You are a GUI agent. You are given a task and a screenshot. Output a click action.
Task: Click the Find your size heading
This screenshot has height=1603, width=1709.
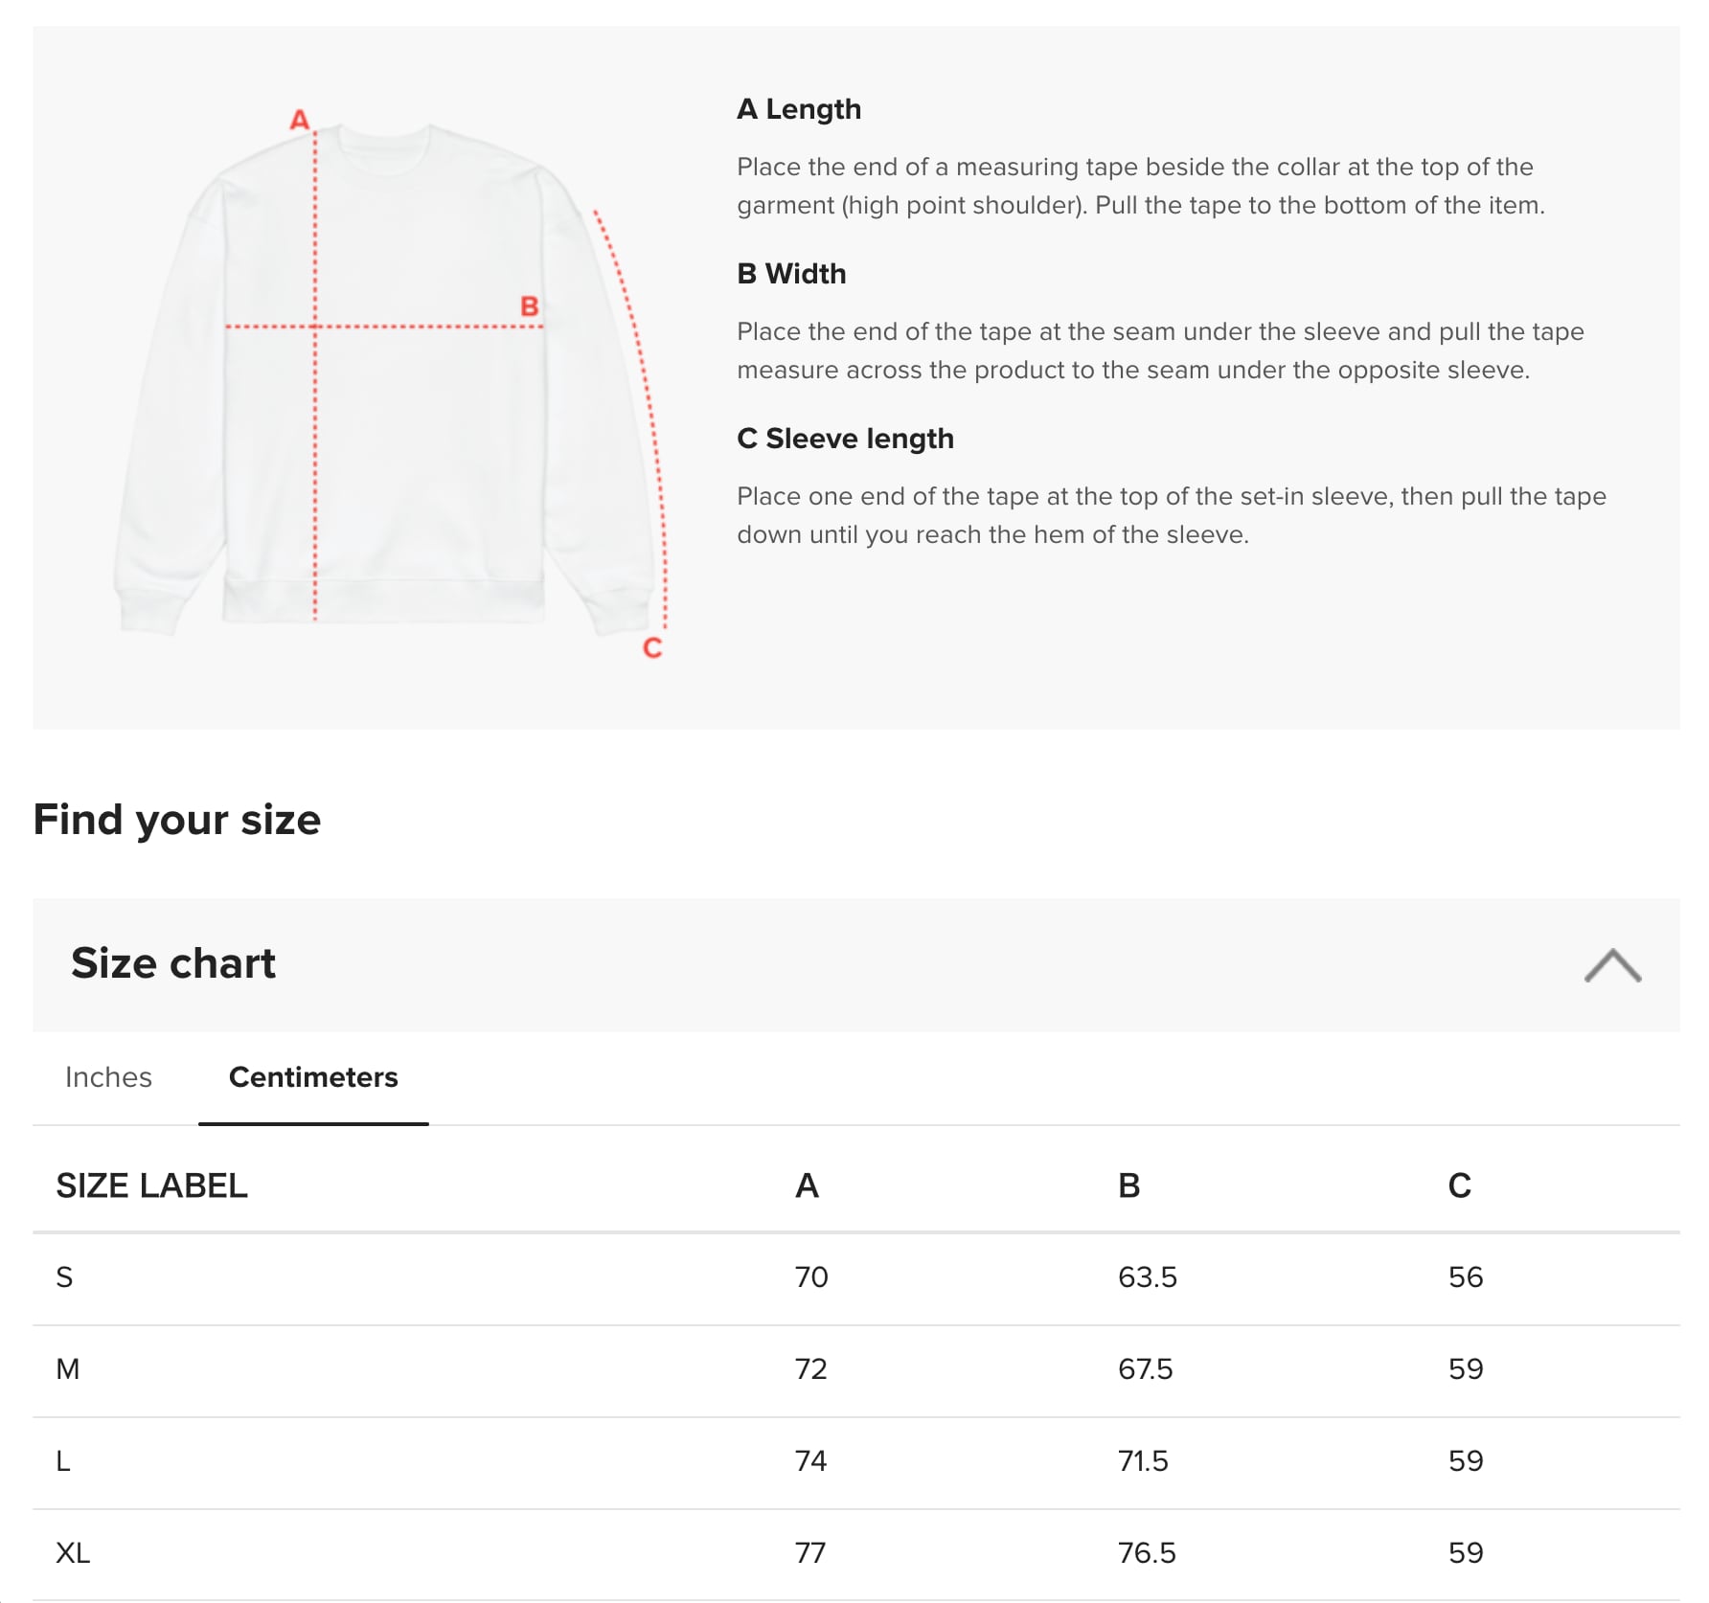177,820
